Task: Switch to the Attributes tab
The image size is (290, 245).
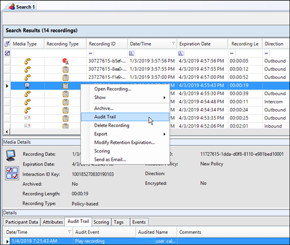Action: pyautogui.click(x=53, y=222)
